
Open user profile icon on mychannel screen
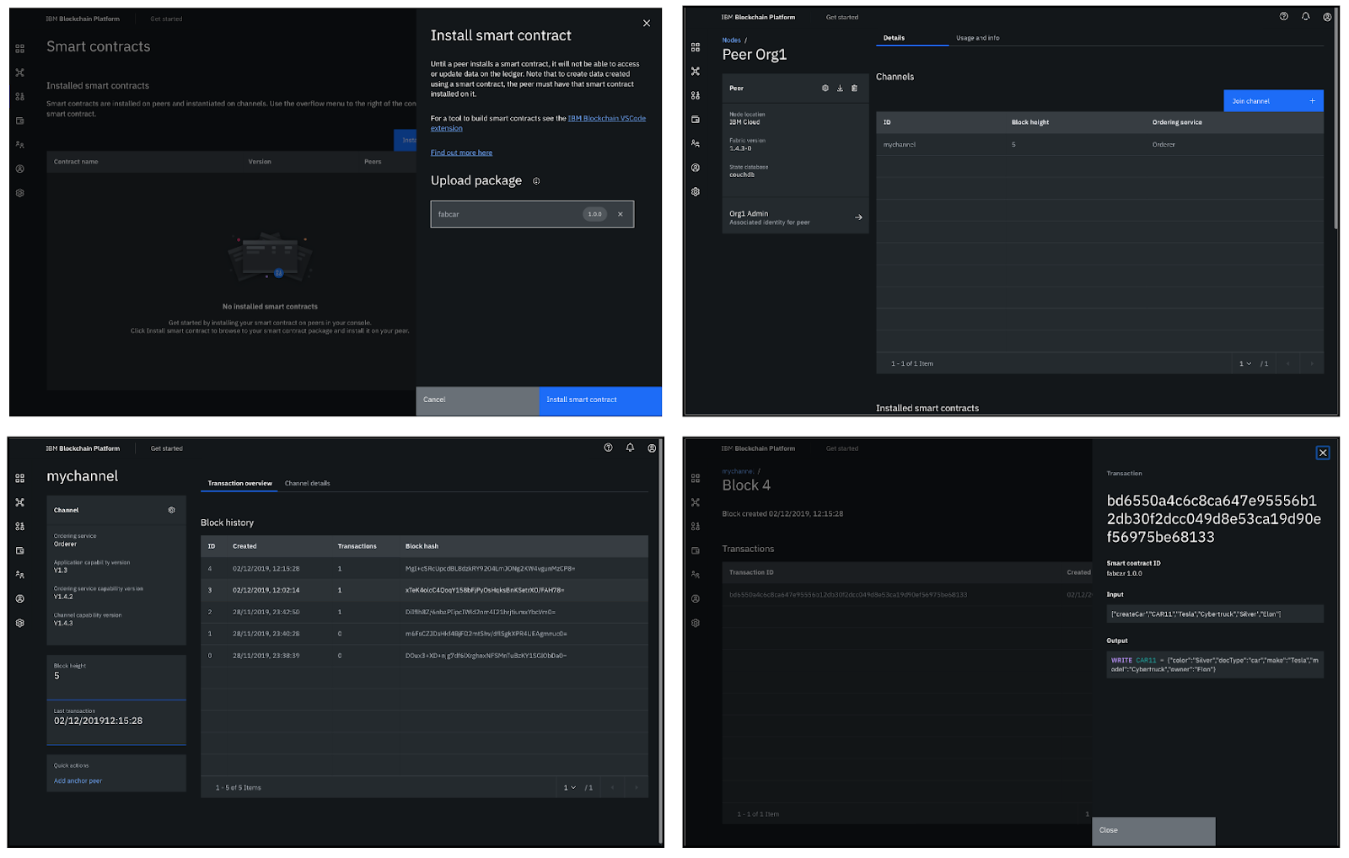[x=652, y=448]
